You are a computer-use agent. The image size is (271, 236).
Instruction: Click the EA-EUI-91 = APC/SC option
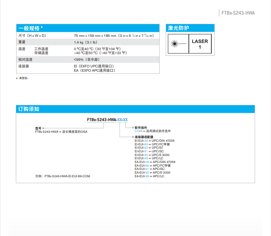(150, 169)
